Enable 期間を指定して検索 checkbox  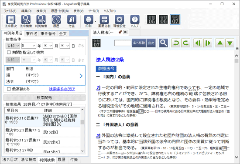coord(9,52)
